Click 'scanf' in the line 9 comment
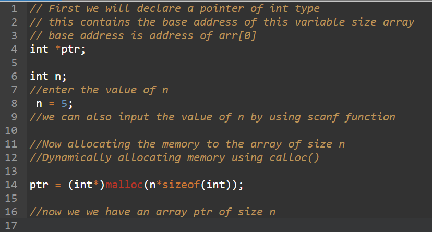Screen dimensions: 432x232 click(323, 117)
